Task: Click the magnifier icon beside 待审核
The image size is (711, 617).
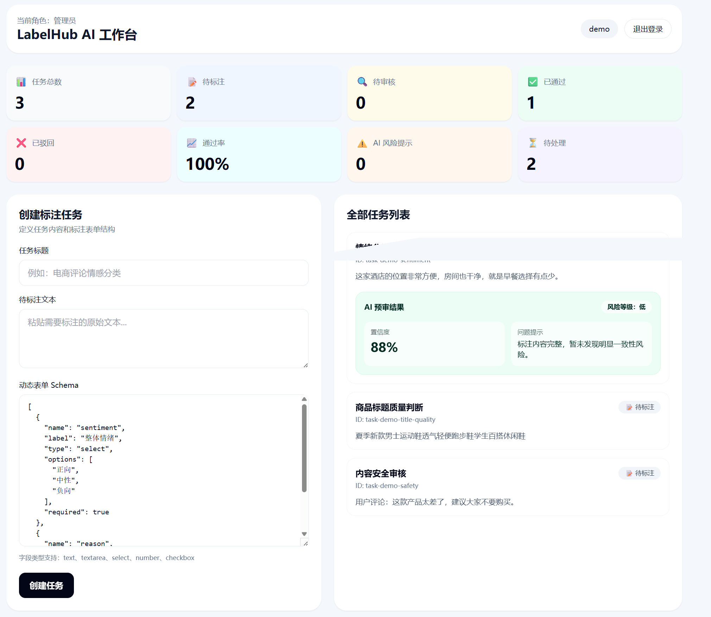Action: pos(362,82)
